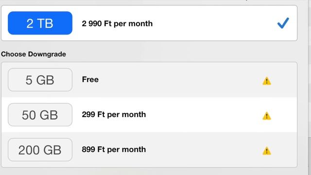Select the blue 2 TB plan button
Image resolution: width=311 pixels, height=175 pixels.
click(40, 23)
